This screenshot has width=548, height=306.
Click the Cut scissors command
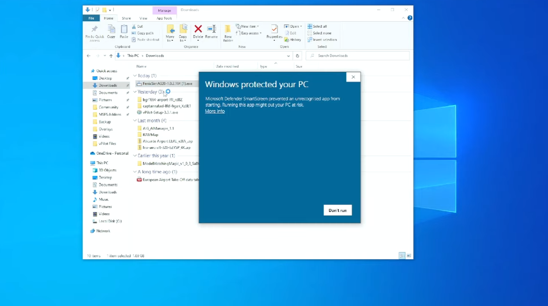[137, 26]
